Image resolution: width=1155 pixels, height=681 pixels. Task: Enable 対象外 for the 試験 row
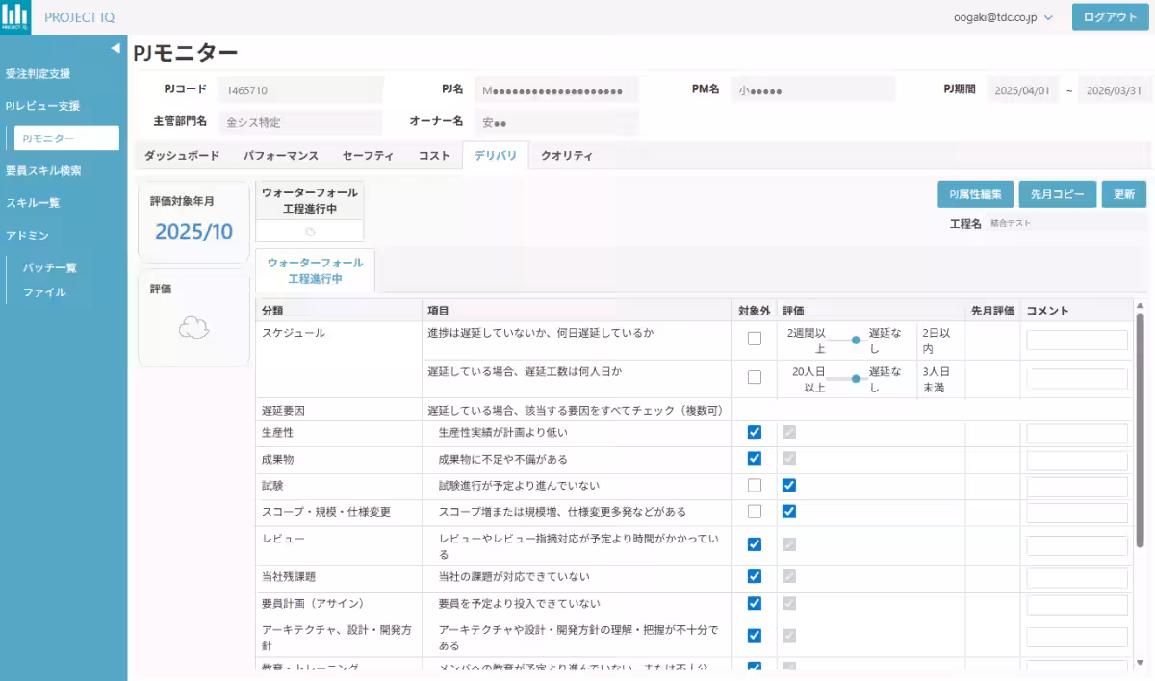pyautogui.click(x=757, y=485)
